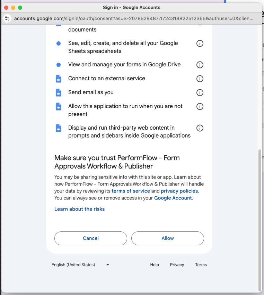Open the Help footer link
Screen dimensions: 264x295
click(x=155, y=265)
